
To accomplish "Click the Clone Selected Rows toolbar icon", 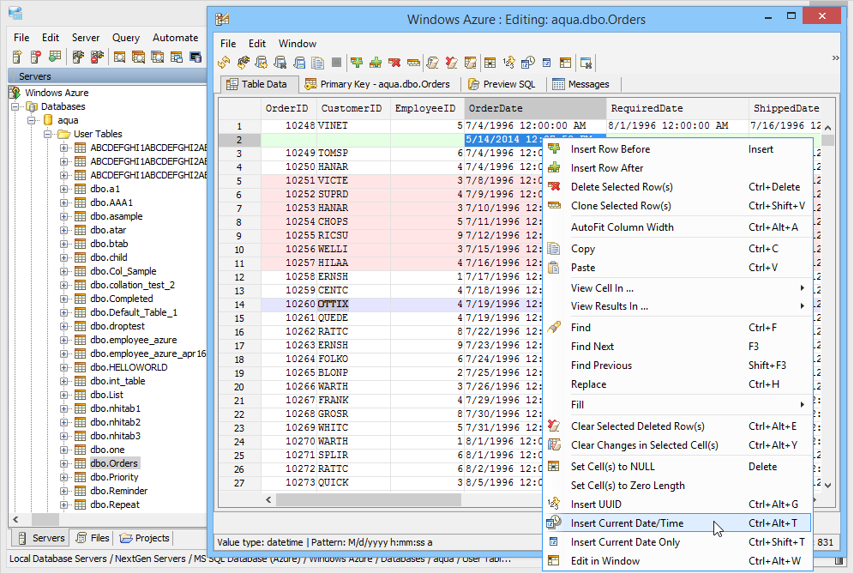I will pyautogui.click(x=413, y=63).
